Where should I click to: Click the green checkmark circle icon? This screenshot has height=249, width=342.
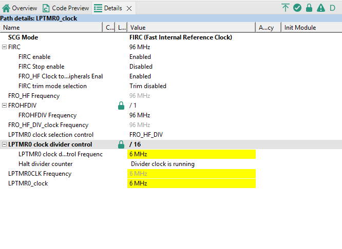(297, 8)
